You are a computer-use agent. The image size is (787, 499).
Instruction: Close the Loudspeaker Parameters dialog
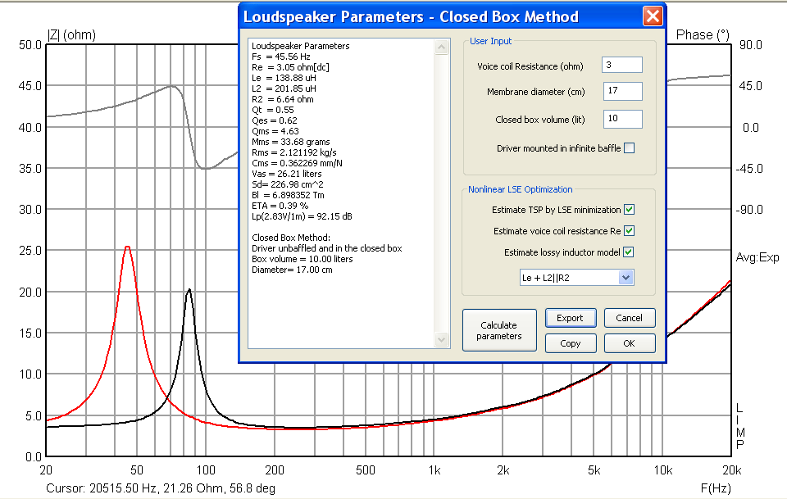click(x=653, y=16)
